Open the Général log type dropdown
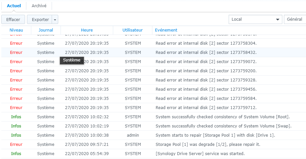The height and width of the screenshot is (159, 306). (x=294, y=19)
